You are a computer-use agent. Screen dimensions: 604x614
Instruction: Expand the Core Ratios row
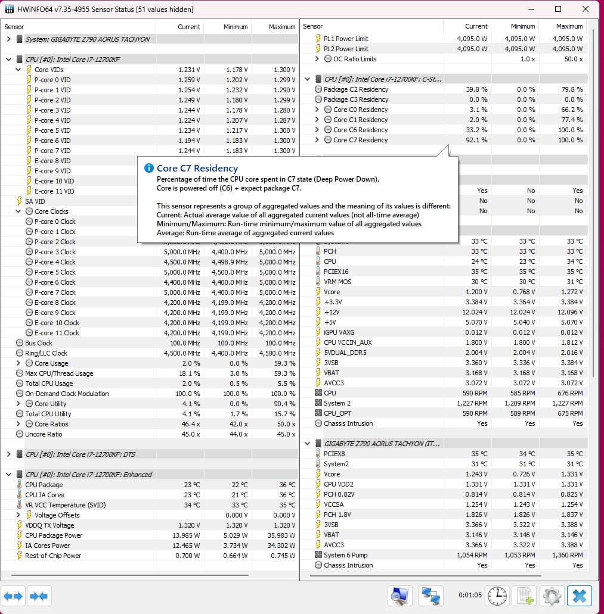point(18,423)
